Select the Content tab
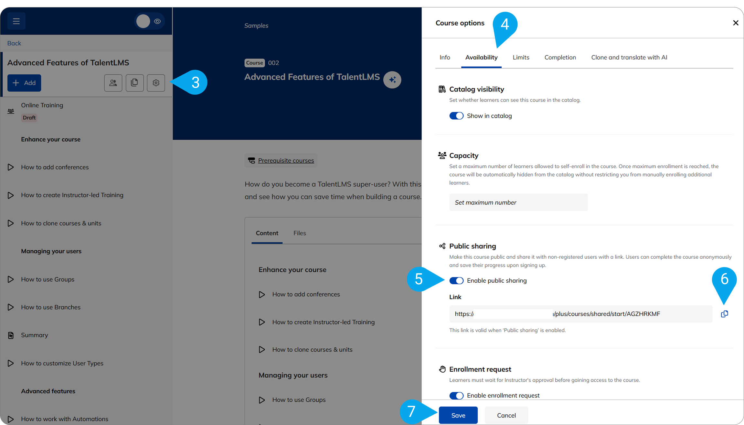 click(x=267, y=233)
